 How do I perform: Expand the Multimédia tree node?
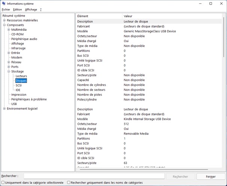(x=9, y=30)
